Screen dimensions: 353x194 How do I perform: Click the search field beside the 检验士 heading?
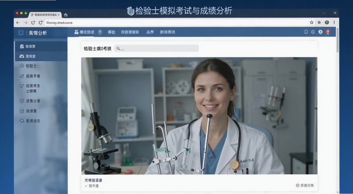[x=157, y=48]
